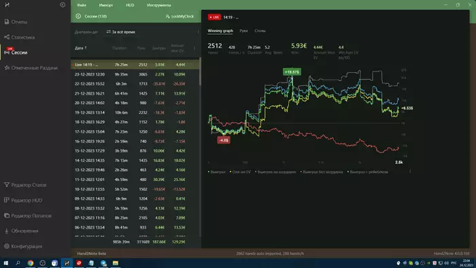Select session 06-12-2023 13:54
This screenshot has width=476, height=268.
coord(135,227)
